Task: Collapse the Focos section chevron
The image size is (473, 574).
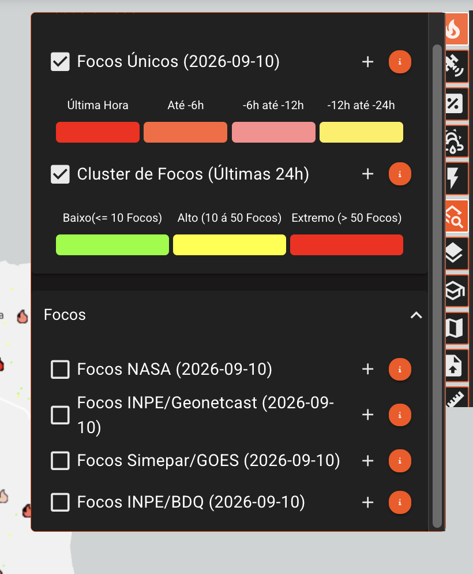Action: point(416,315)
